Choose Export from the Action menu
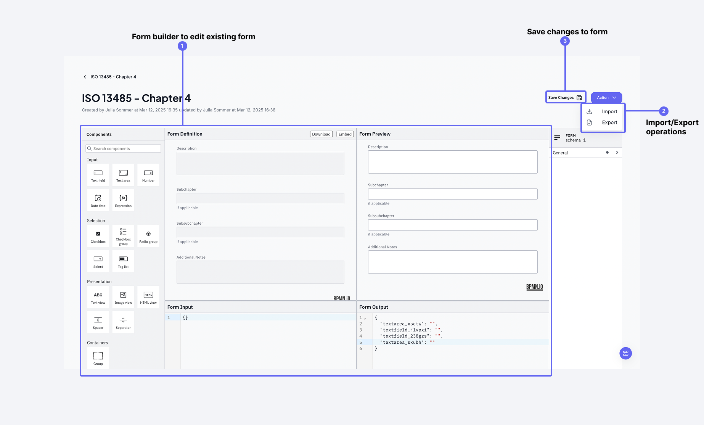This screenshot has width=704, height=425. (x=609, y=122)
